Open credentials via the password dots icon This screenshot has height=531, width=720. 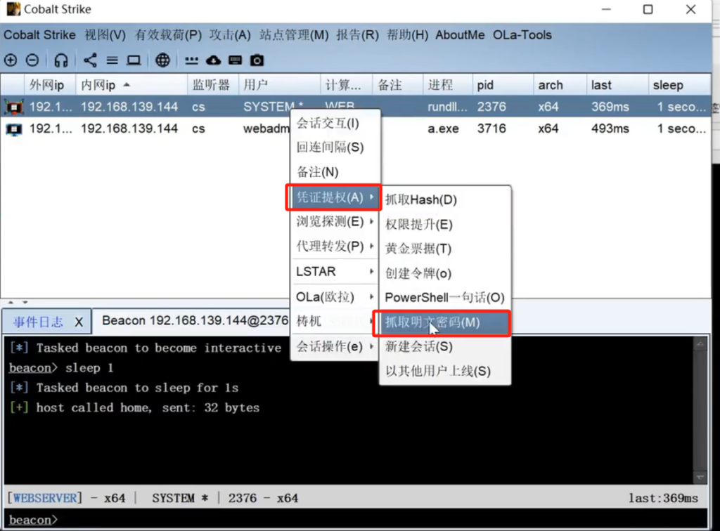pyautogui.click(x=191, y=60)
